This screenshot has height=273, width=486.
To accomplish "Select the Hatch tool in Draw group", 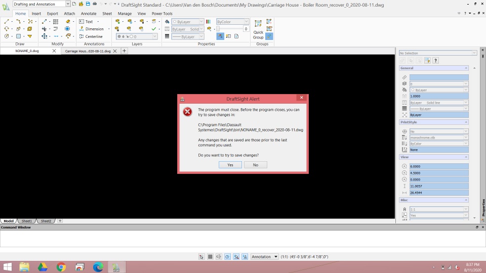I will [18, 36].
